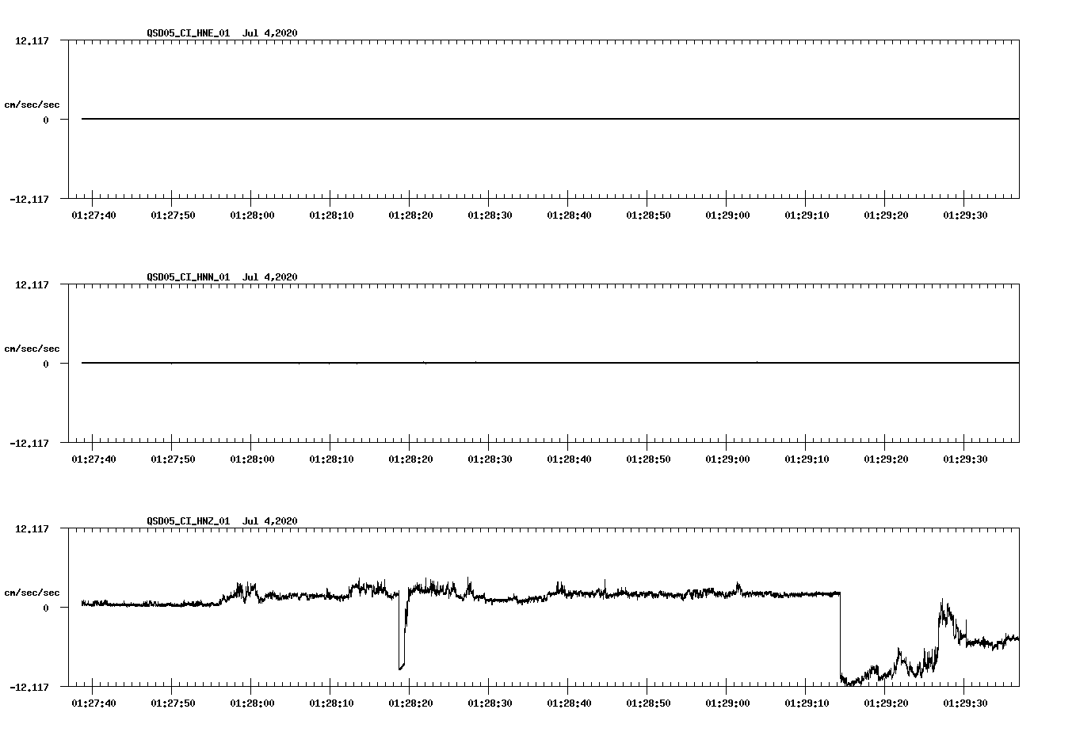The width and height of the screenshot is (1076, 732).
Task: Click the 01:28:20 time label under HNN plot
Action: coord(410,459)
